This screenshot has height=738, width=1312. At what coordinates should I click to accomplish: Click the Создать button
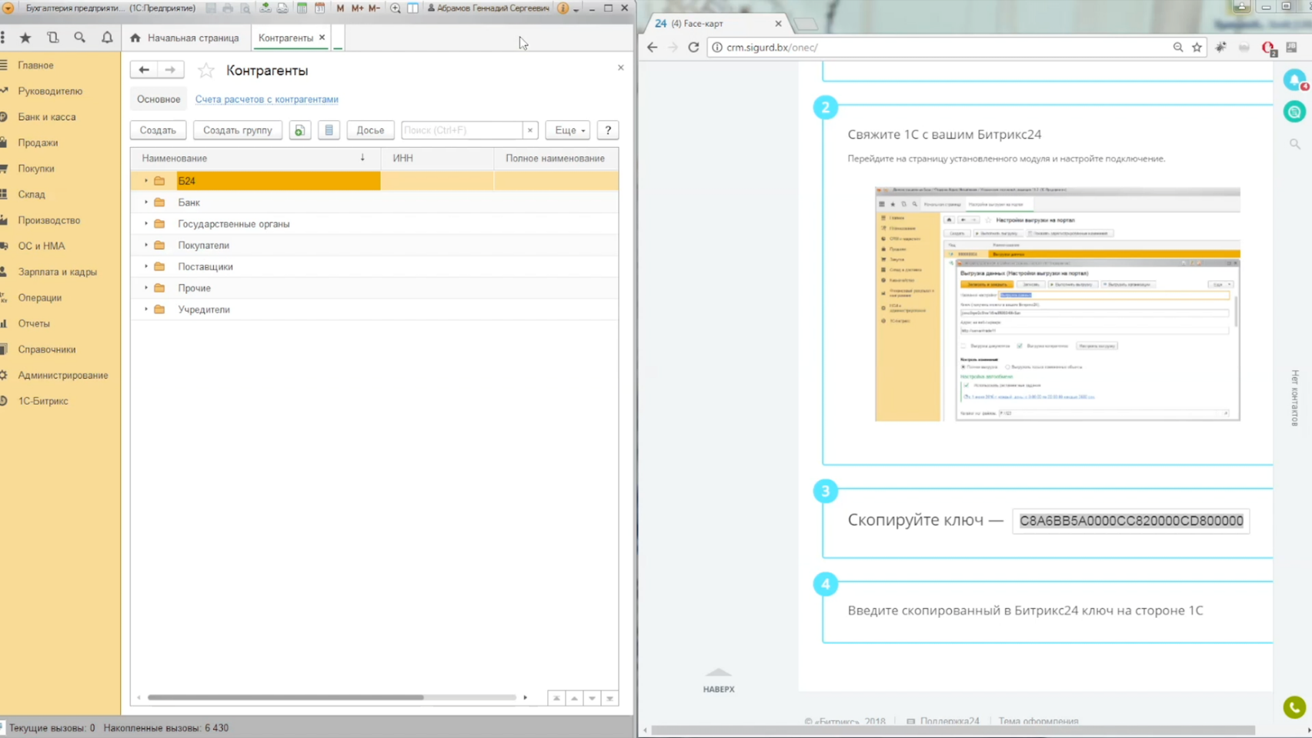click(x=158, y=130)
